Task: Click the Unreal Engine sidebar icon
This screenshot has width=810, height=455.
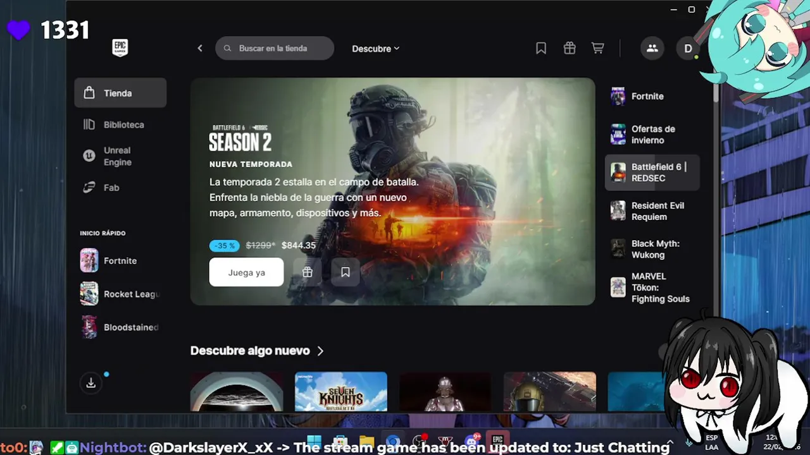Action: tap(89, 156)
